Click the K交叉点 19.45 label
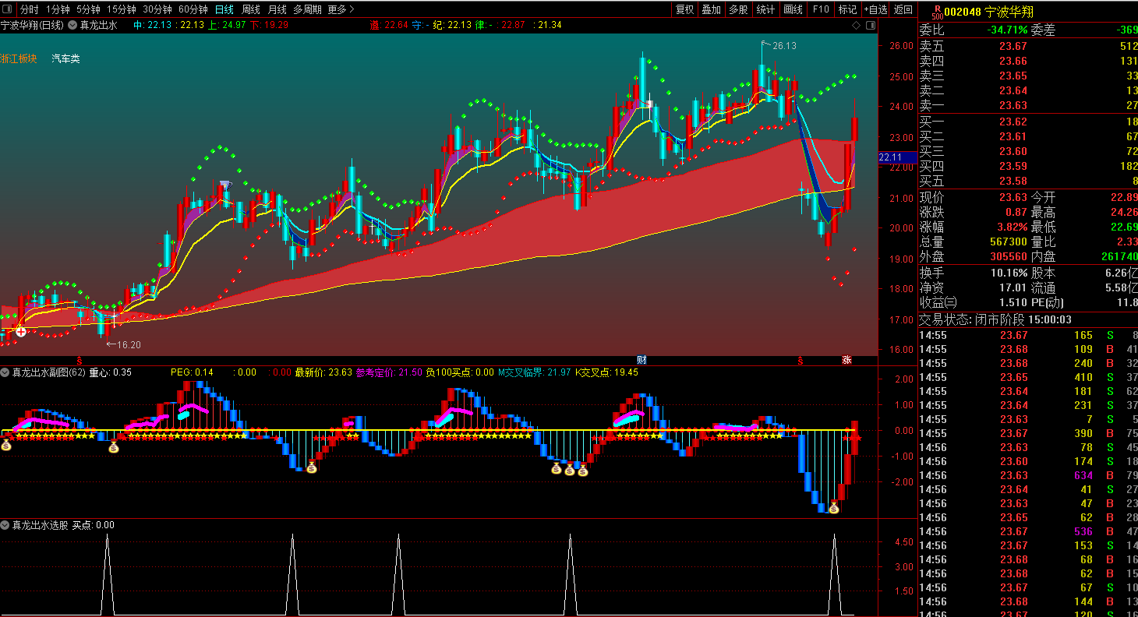Image resolution: width=1138 pixels, height=617 pixels. pyautogui.click(x=606, y=372)
